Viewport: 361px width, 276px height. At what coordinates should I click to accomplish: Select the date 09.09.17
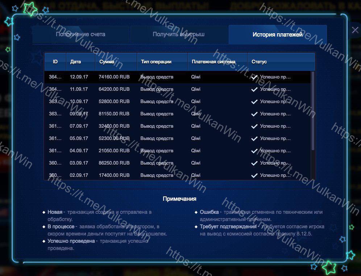point(79,114)
